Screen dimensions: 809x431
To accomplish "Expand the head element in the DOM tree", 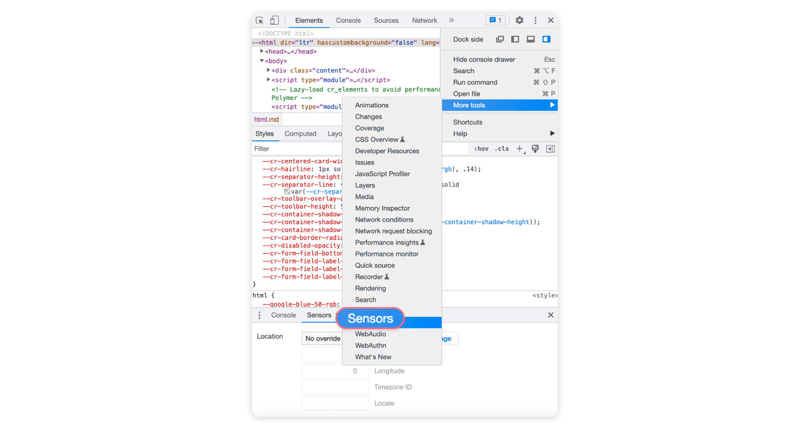I will [262, 51].
